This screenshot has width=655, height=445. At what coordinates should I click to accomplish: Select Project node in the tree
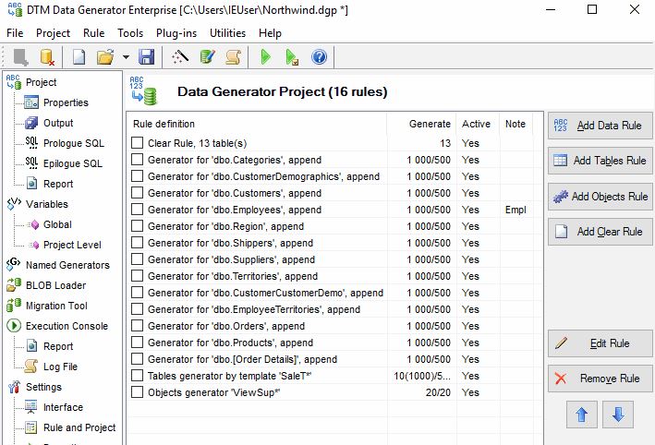41,82
